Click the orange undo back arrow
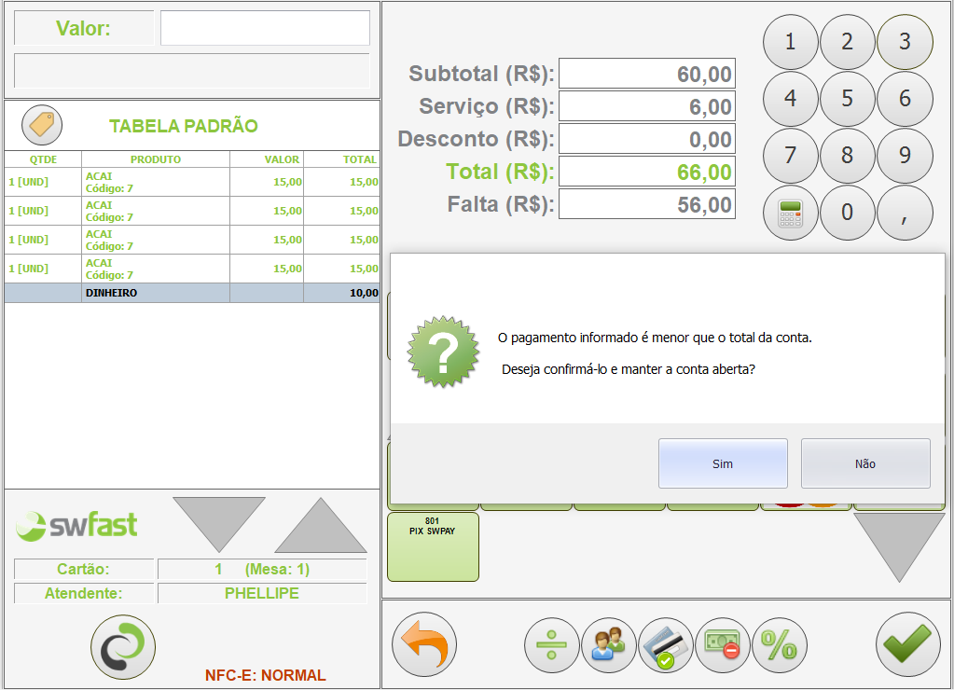The height and width of the screenshot is (690, 954). point(424,644)
